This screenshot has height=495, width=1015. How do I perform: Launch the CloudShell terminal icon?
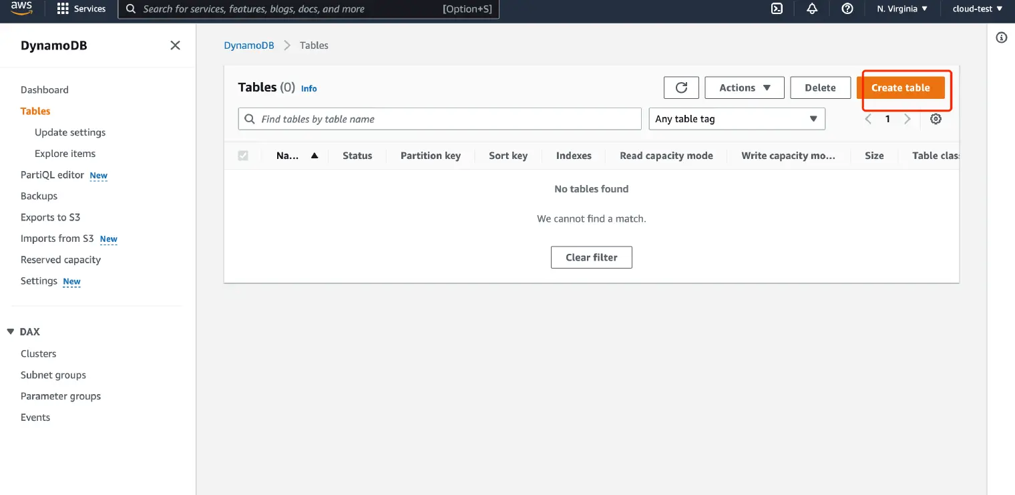pyautogui.click(x=777, y=9)
